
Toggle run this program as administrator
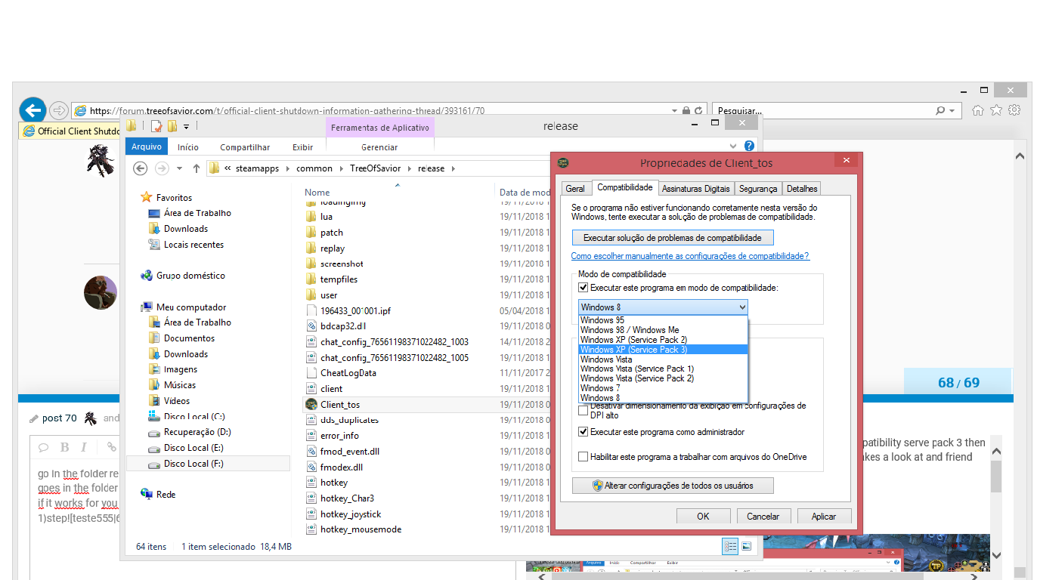pos(583,432)
